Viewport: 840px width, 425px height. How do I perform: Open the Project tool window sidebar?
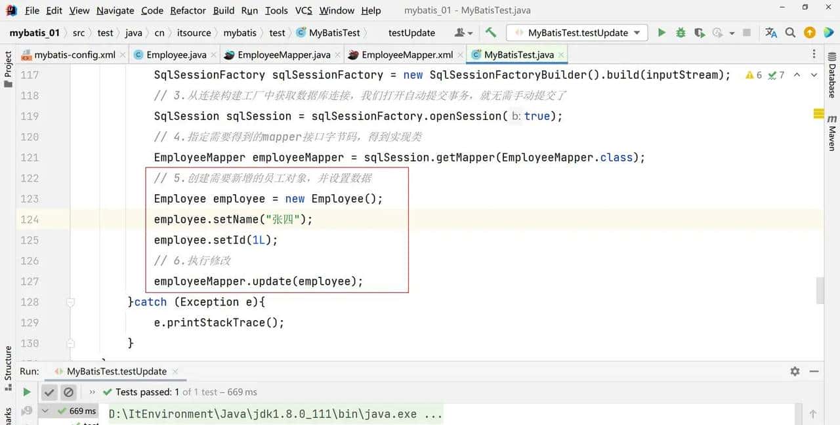pyautogui.click(x=8, y=68)
